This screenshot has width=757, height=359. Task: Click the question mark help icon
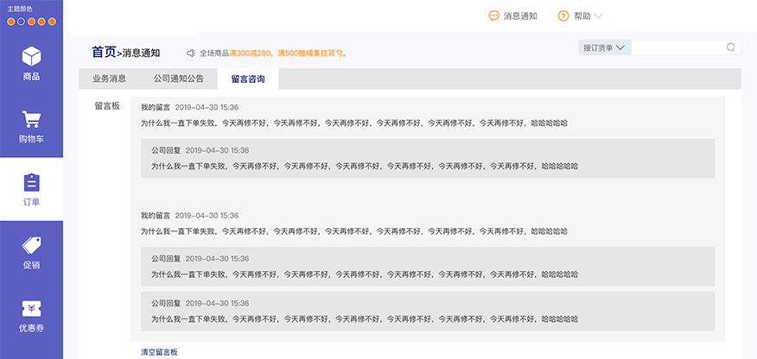[x=563, y=16]
